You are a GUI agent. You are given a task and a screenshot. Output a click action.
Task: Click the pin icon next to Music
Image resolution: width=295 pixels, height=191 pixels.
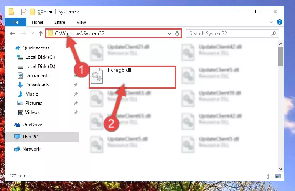coord(76,94)
